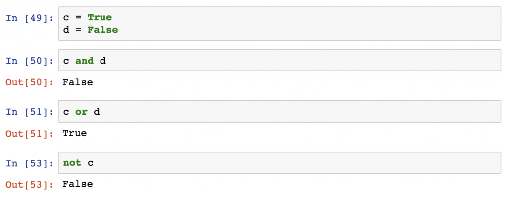Click the True result of Out[51]
Viewport: 507px width, 197px height.
coord(75,133)
